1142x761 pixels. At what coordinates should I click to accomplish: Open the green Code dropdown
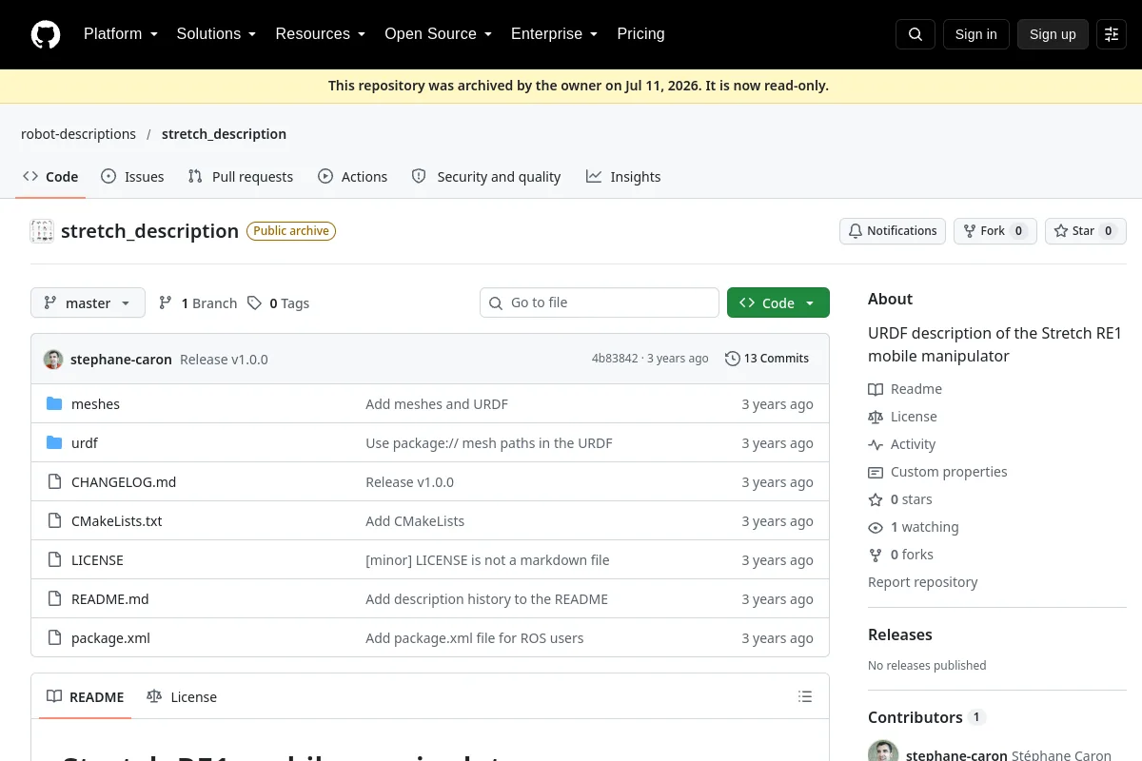point(778,302)
